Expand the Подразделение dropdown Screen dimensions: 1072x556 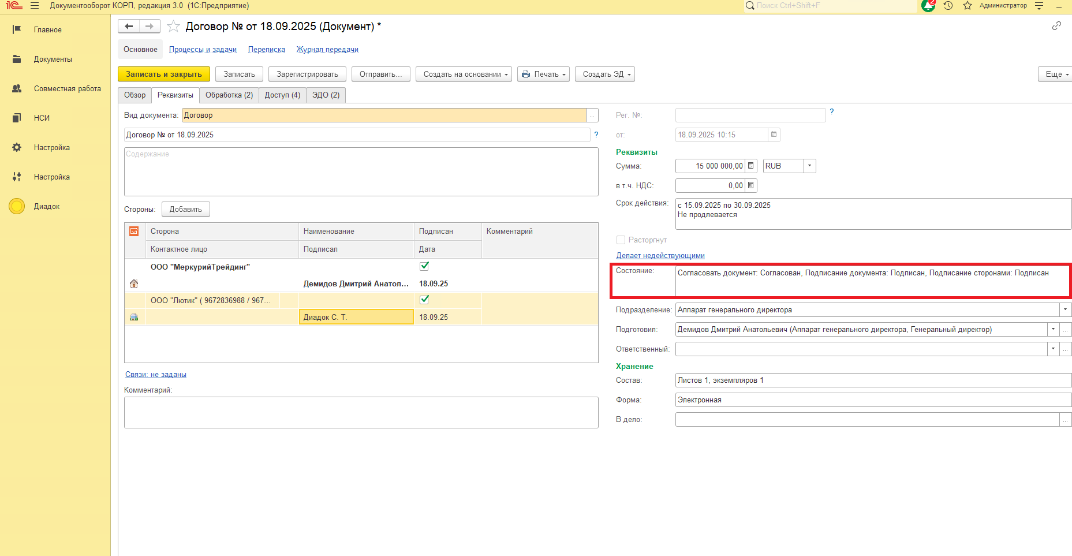[1065, 310]
